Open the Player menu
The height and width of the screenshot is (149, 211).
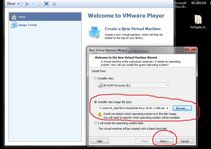pos(13,4)
